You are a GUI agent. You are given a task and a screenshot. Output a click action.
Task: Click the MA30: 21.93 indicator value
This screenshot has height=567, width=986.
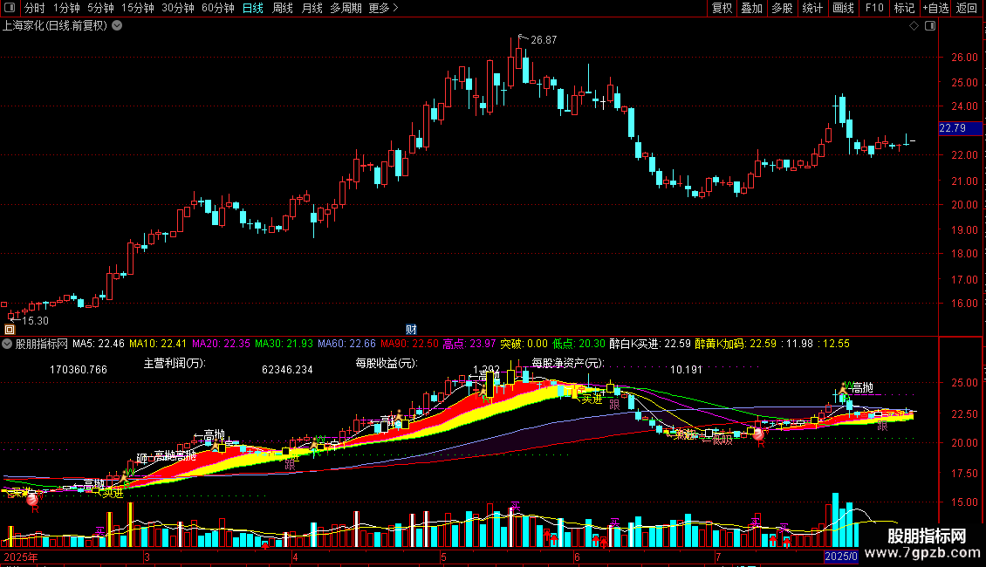[284, 344]
